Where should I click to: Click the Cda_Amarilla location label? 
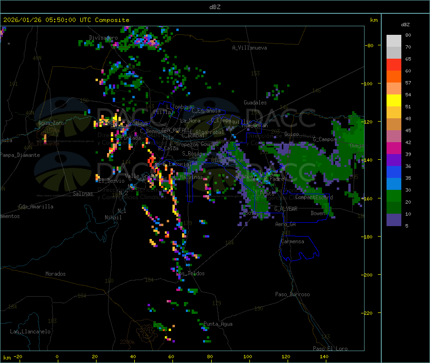click(36, 207)
